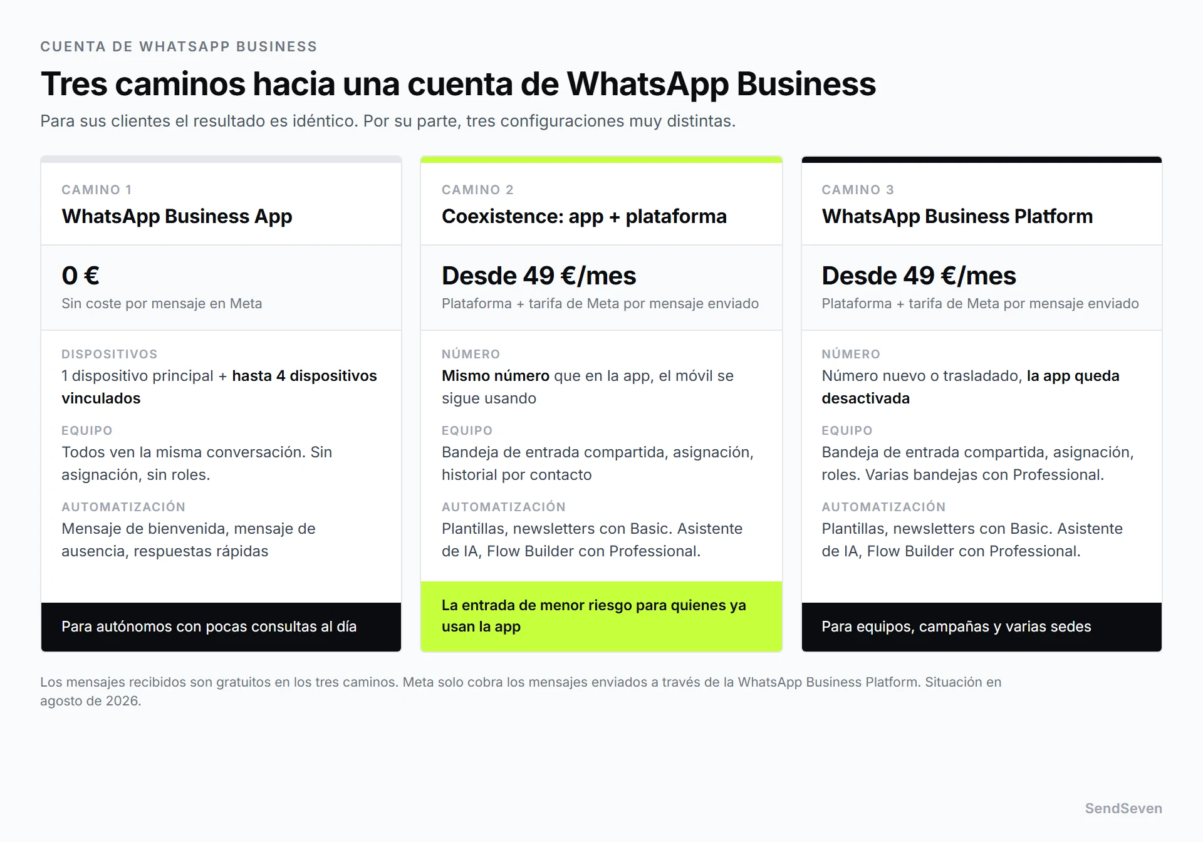Click the main headline 'Tres caminos hacia una cuenta de WhatsApp Business'
This screenshot has height=842, width=1203.
pos(458,84)
